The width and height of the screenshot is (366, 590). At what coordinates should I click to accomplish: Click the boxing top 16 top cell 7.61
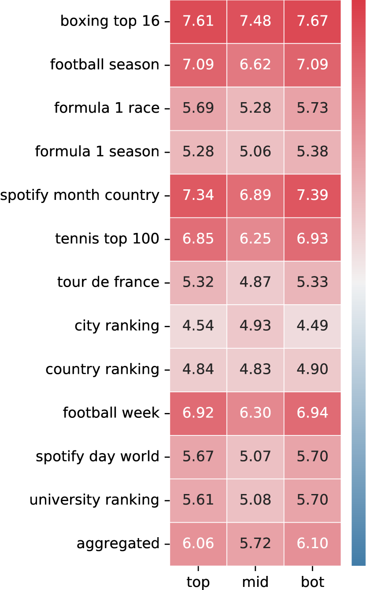click(198, 22)
